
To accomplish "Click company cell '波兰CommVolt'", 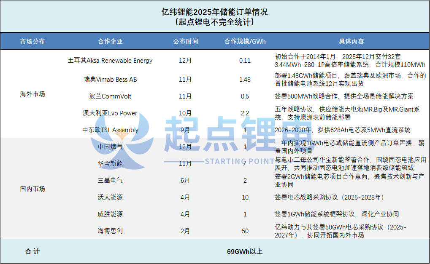I will pyautogui.click(x=110, y=96).
